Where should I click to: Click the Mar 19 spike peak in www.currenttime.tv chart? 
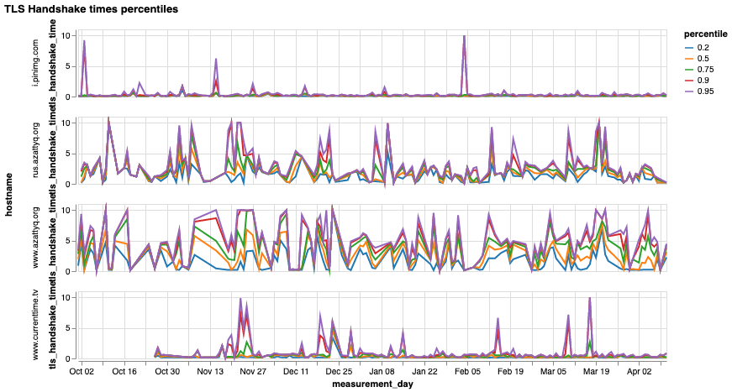(x=589, y=298)
